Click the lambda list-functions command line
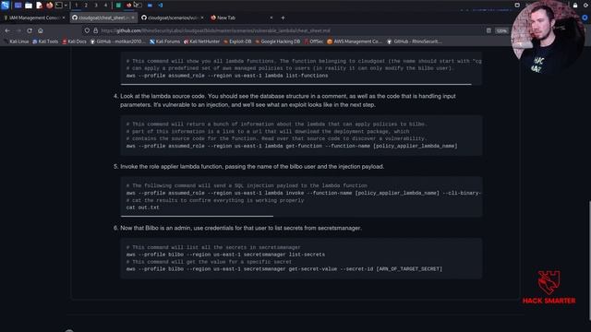 point(227,76)
